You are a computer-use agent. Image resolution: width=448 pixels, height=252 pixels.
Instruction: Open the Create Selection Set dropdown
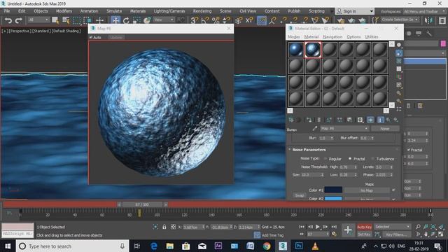click(x=400, y=20)
